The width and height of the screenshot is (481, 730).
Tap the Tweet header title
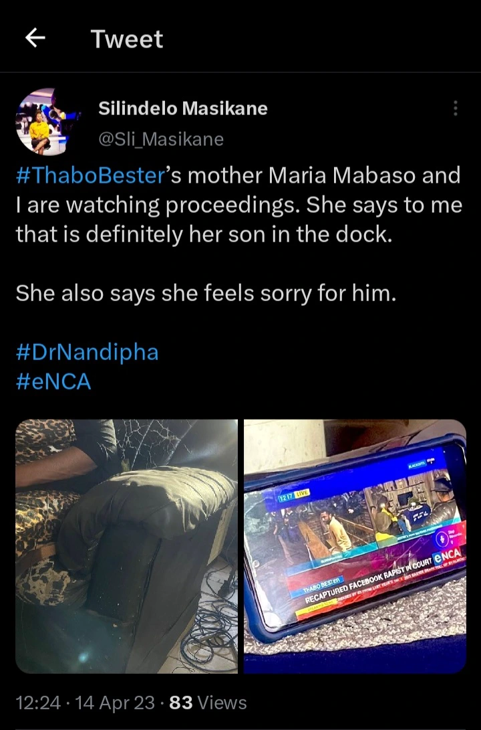(127, 39)
